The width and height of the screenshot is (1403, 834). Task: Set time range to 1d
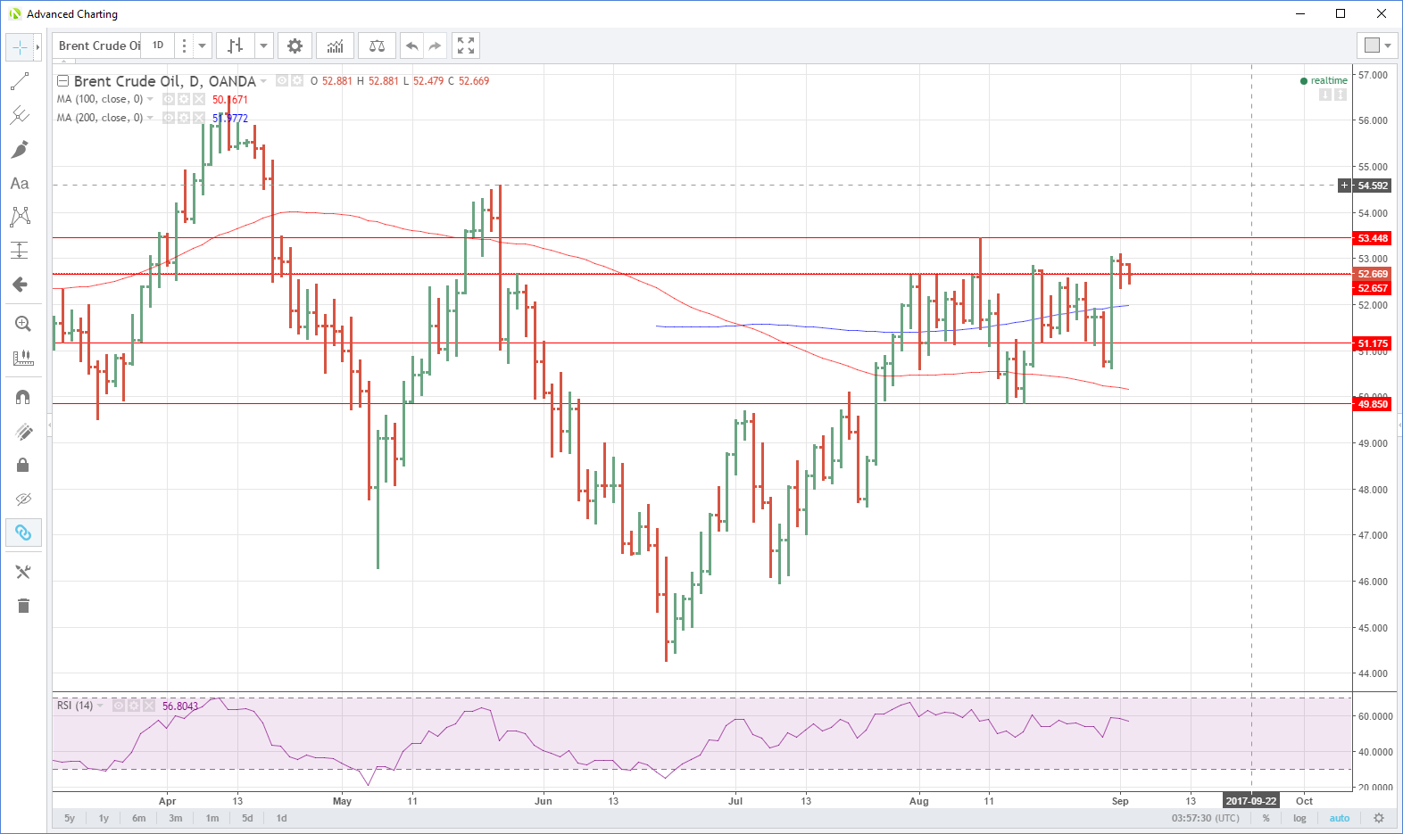pos(281,818)
